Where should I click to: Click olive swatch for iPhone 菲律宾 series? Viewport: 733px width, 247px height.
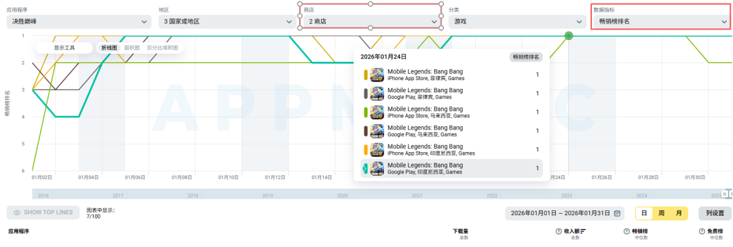(366, 75)
